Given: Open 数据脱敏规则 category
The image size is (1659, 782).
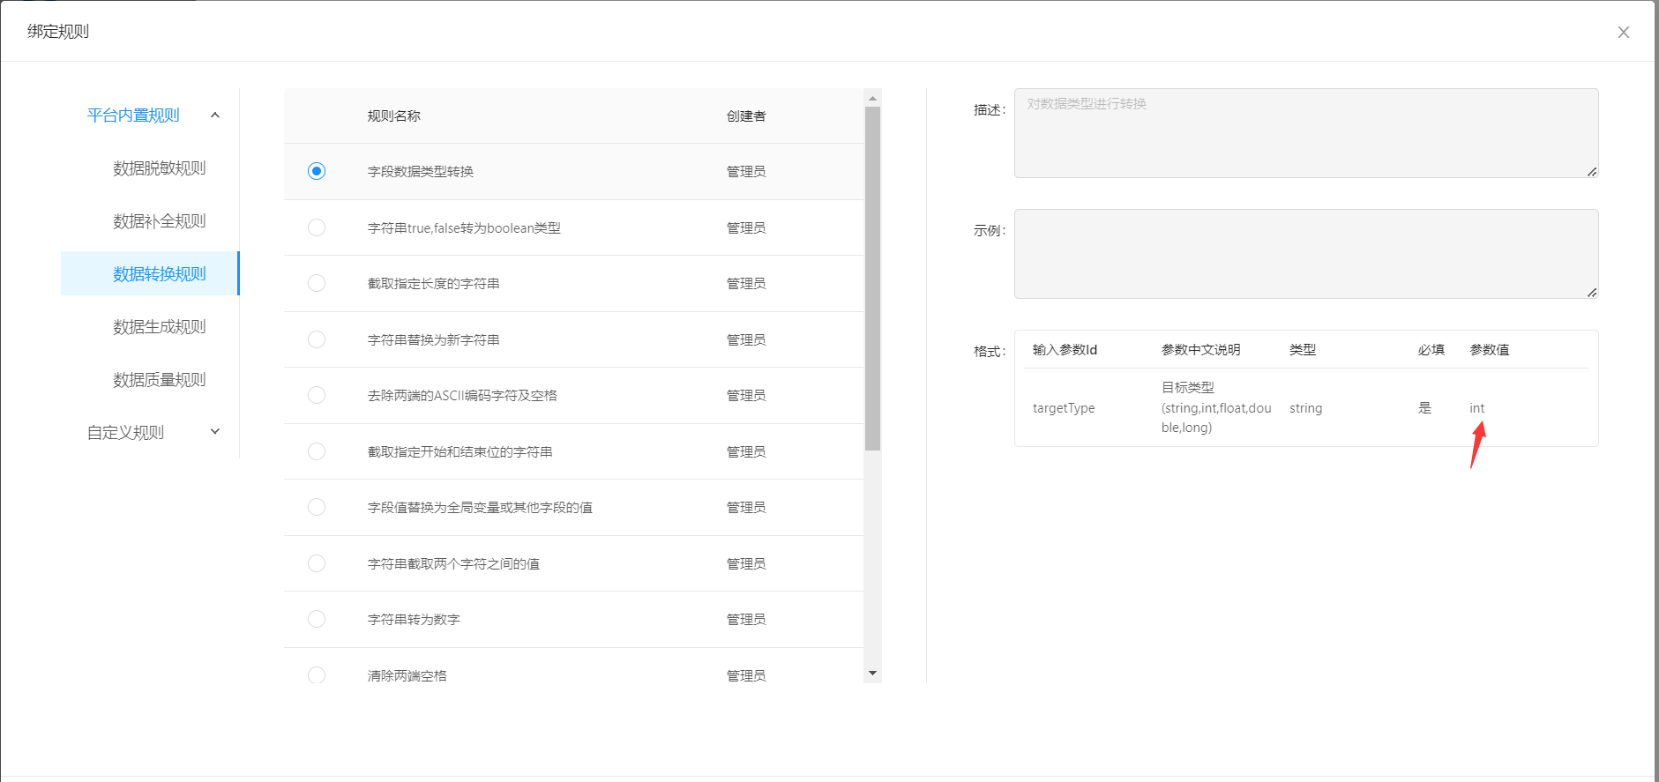Looking at the screenshot, I should (x=159, y=168).
